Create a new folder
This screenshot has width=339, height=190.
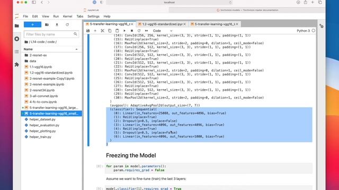(47, 25)
